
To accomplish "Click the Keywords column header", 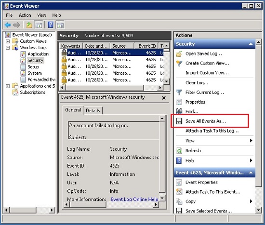I will click(x=71, y=46).
